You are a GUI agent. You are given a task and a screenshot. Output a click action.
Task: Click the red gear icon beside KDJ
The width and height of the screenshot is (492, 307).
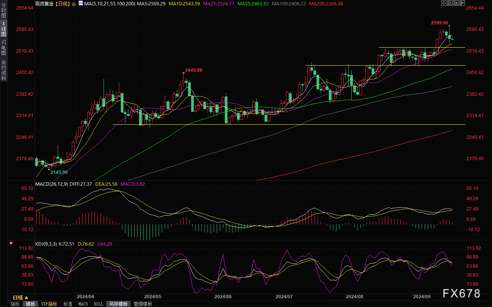click(11, 243)
